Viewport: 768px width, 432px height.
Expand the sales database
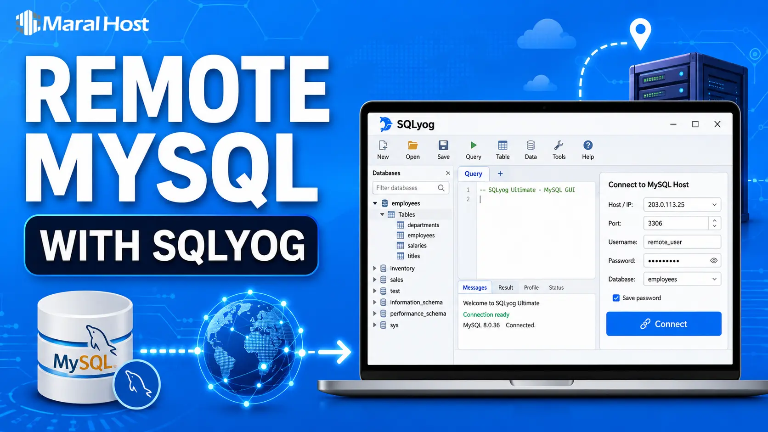[375, 280]
